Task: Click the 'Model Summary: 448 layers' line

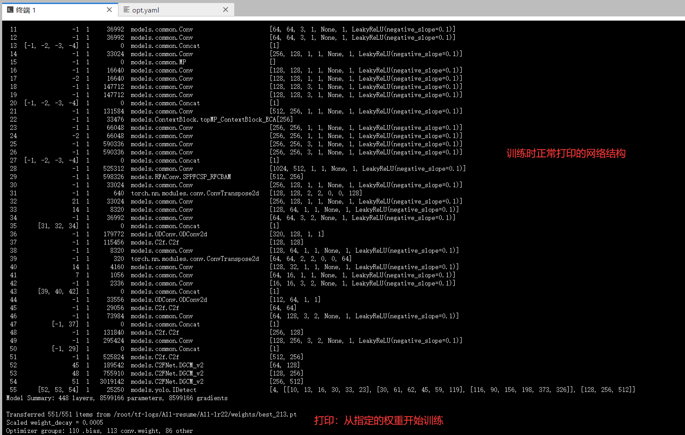Action: pos(117,398)
